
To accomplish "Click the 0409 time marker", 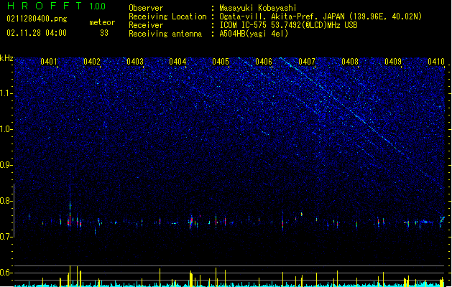I will [393, 61].
